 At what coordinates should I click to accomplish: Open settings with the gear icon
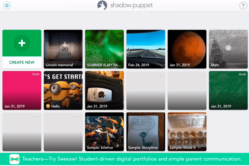pos(7,5)
